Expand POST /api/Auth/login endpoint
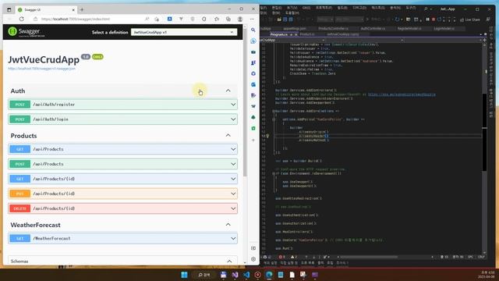499x281 pixels. tap(123, 119)
